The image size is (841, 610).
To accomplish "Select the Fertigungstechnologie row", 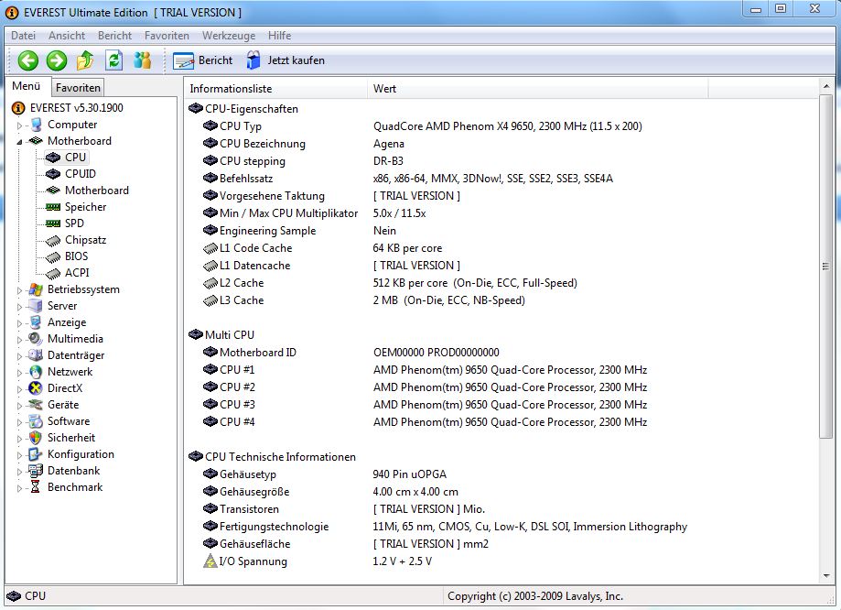I will [x=501, y=527].
